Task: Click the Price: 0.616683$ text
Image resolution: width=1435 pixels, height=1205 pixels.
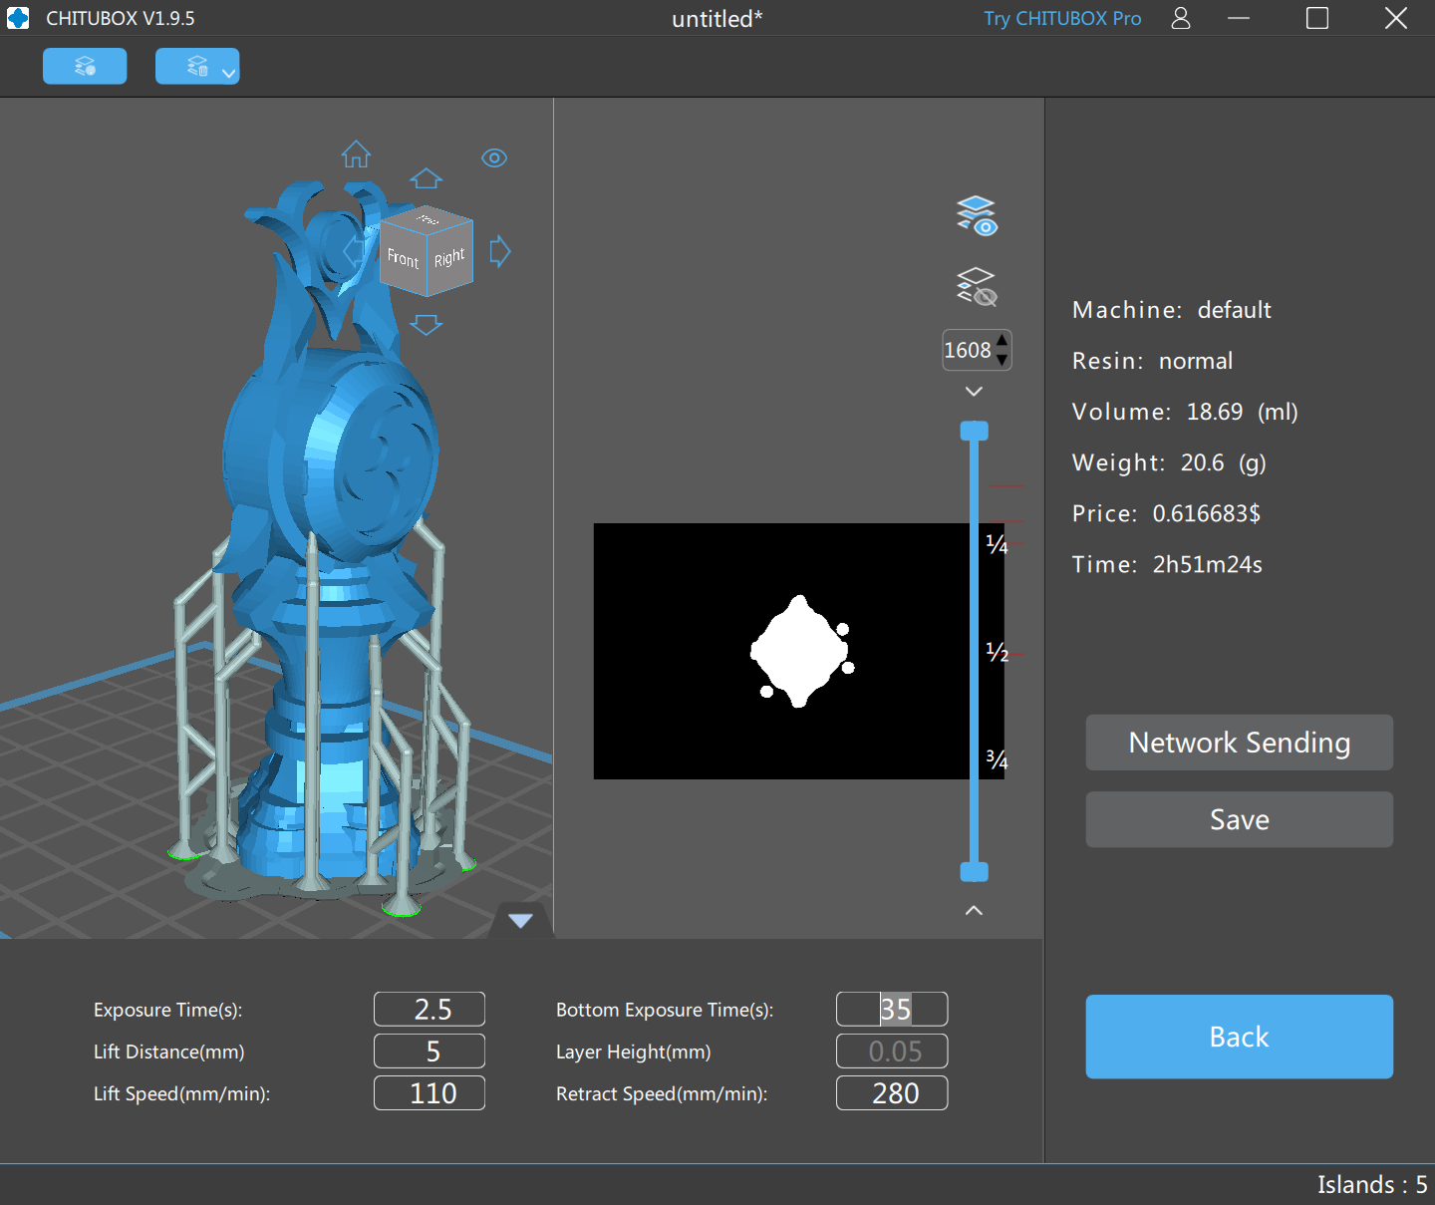Action: point(1166,513)
